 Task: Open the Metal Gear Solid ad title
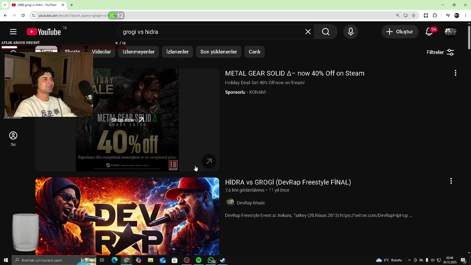[295, 73]
